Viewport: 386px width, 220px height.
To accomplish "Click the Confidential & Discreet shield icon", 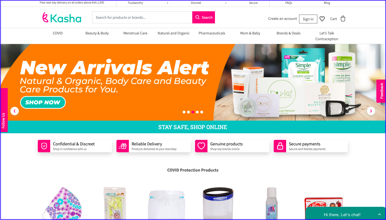I will tap(44, 146).
